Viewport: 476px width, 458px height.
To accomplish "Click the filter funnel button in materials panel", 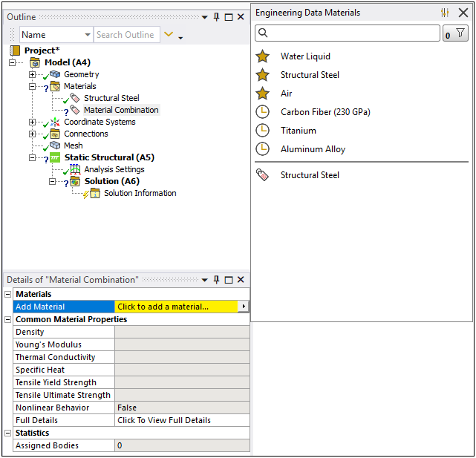I will coord(455,33).
